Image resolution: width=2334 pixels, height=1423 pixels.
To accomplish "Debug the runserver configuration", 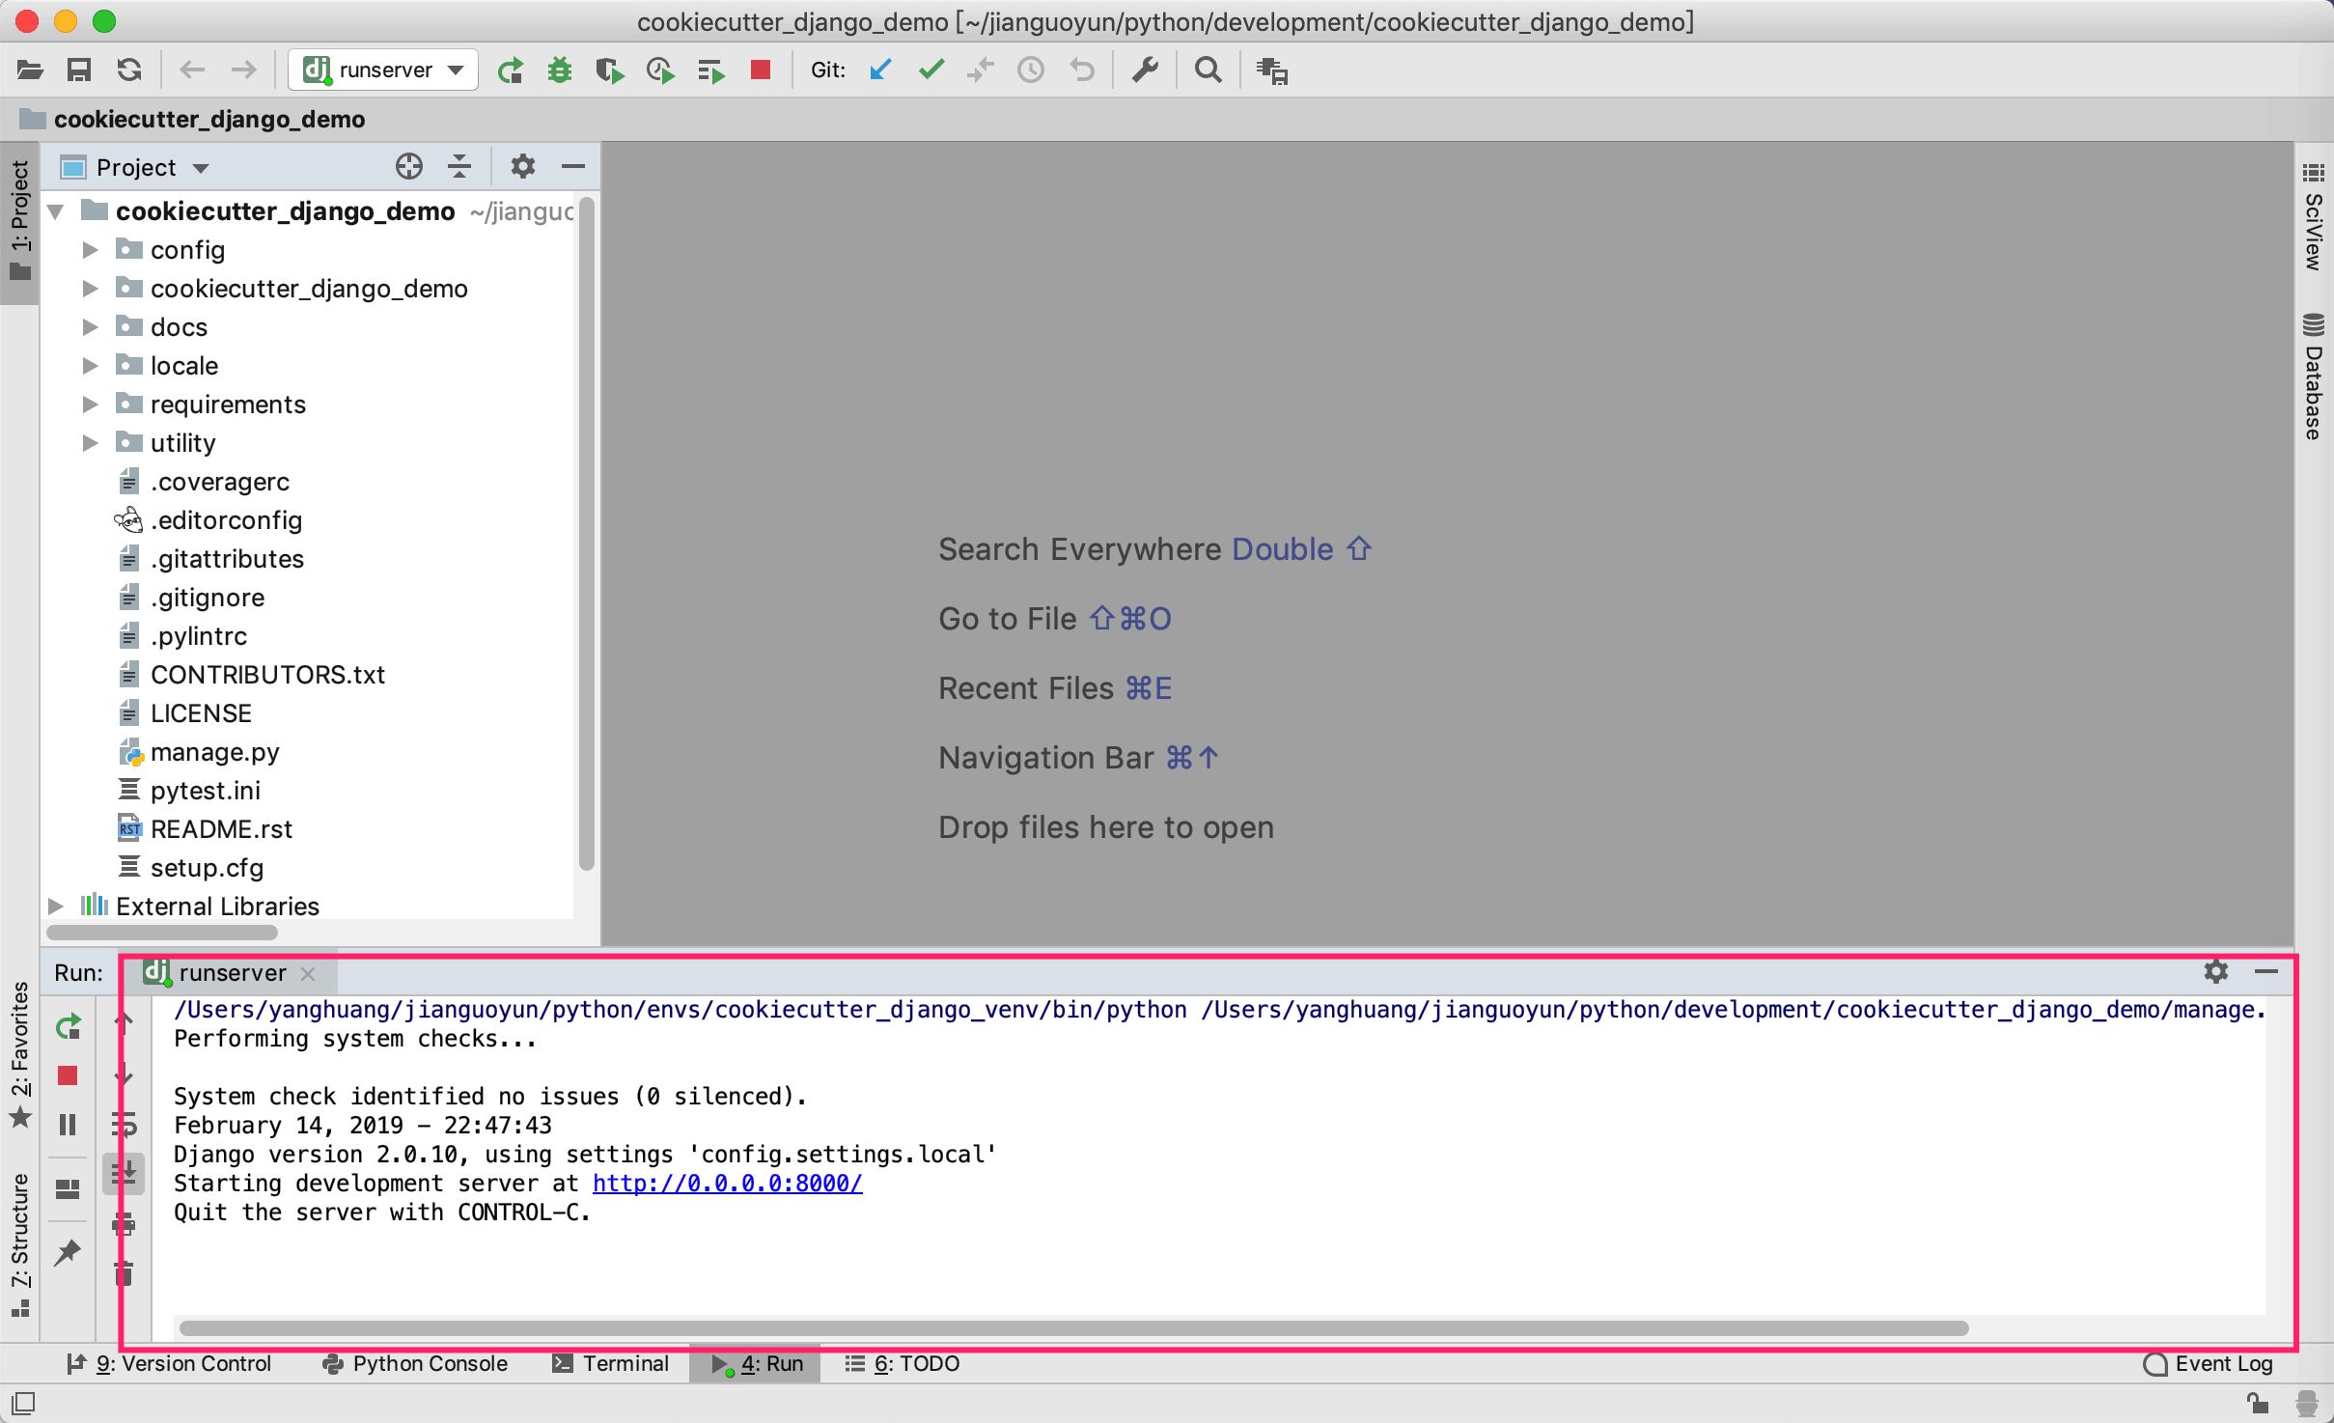I will point(560,70).
